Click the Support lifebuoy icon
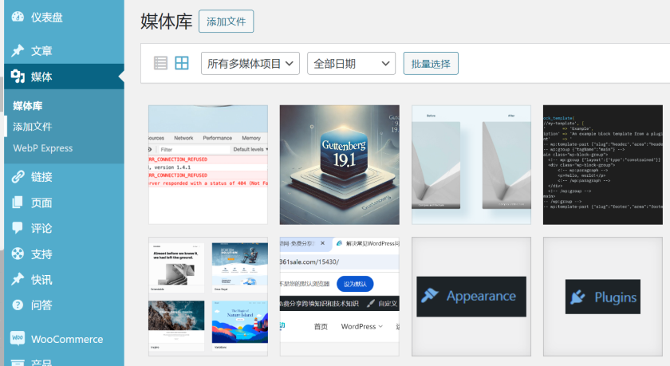The image size is (670, 366). (18, 254)
